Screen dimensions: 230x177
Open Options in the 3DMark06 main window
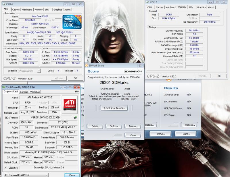[x=190, y=125]
